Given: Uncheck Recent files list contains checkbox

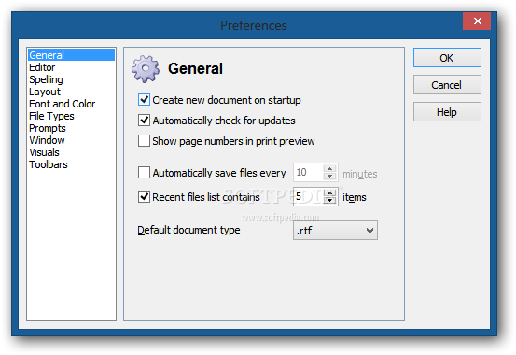Looking at the screenshot, I should click(x=144, y=197).
